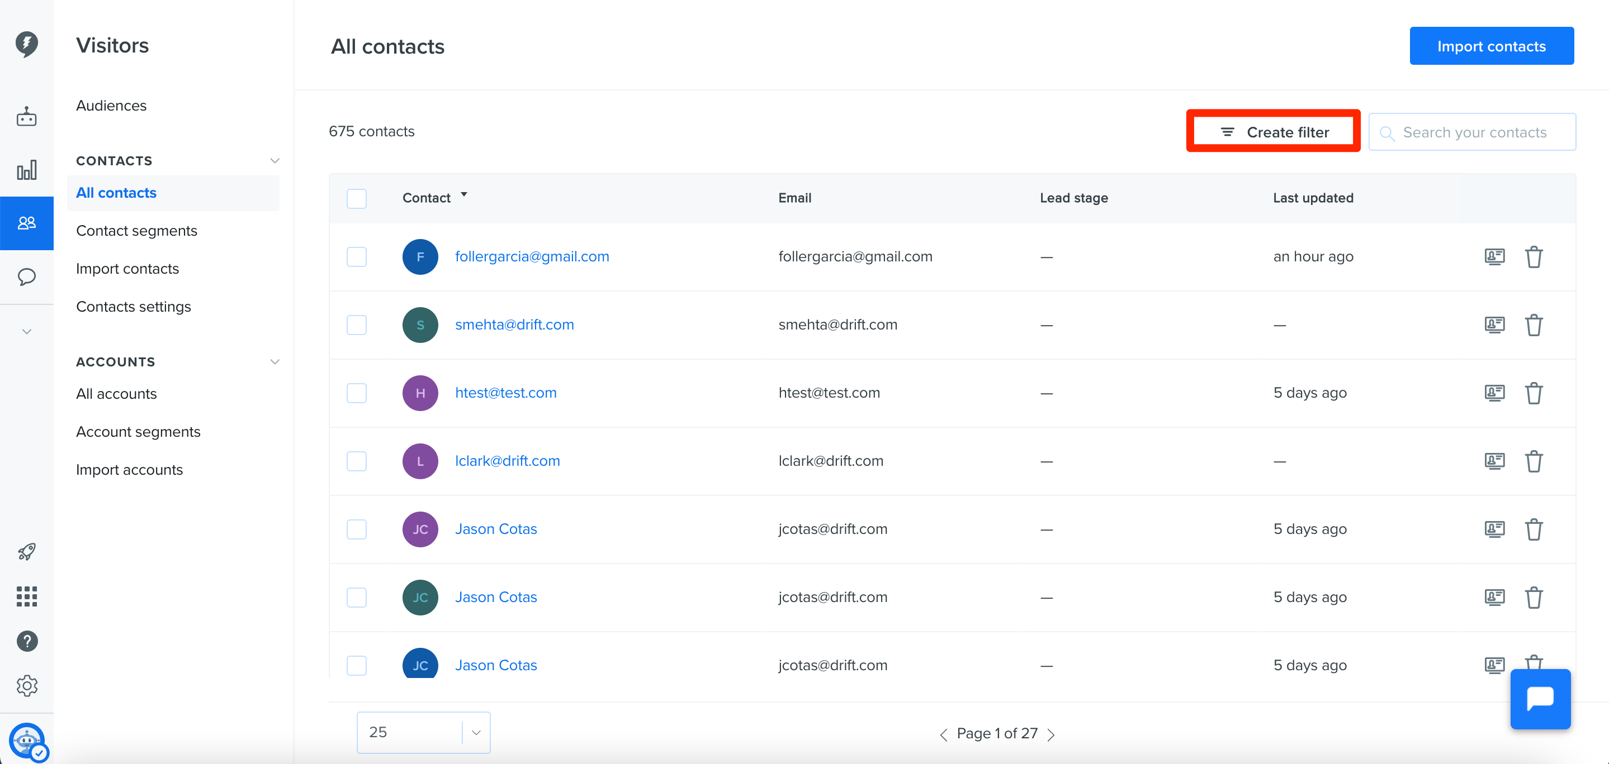The image size is (1609, 764).
Task: Check the follergarcia@gmail.com row checkbox
Action: pos(357,256)
